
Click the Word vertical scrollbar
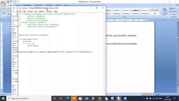(178, 54)
